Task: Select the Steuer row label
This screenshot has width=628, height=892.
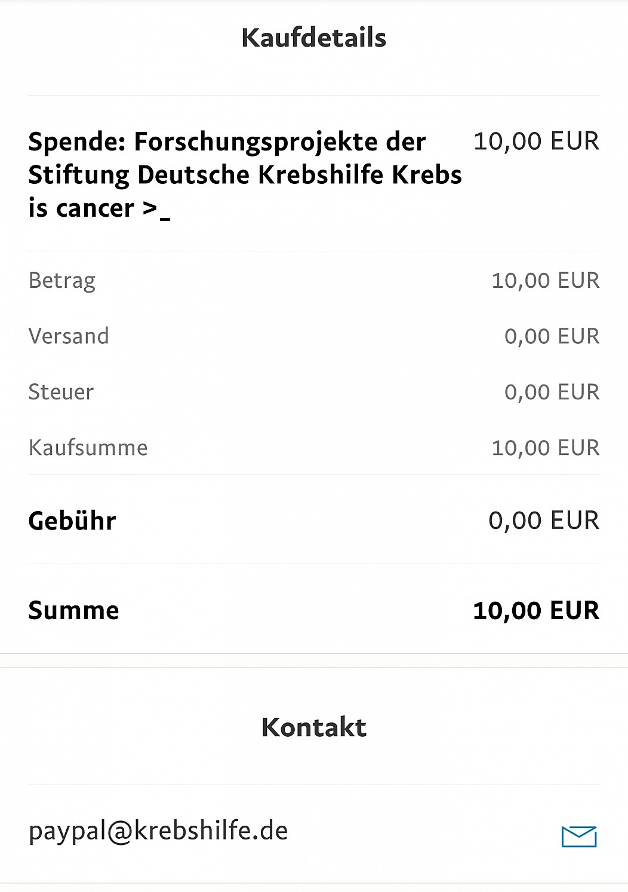Action: 61,392
